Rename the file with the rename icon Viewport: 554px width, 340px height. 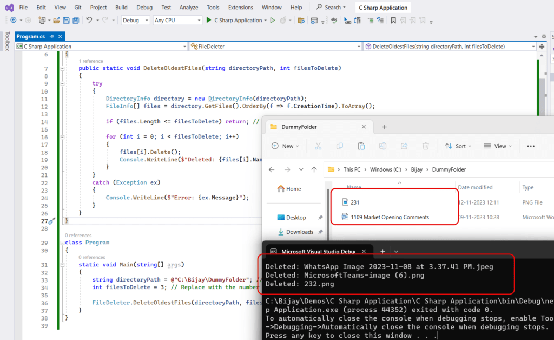[x=381, y=146]
